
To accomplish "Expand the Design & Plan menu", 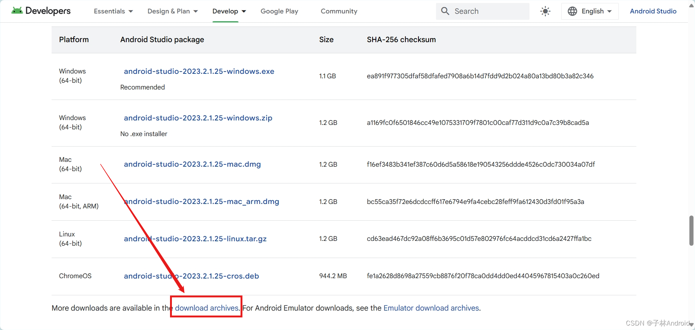I will click(173, 11).
